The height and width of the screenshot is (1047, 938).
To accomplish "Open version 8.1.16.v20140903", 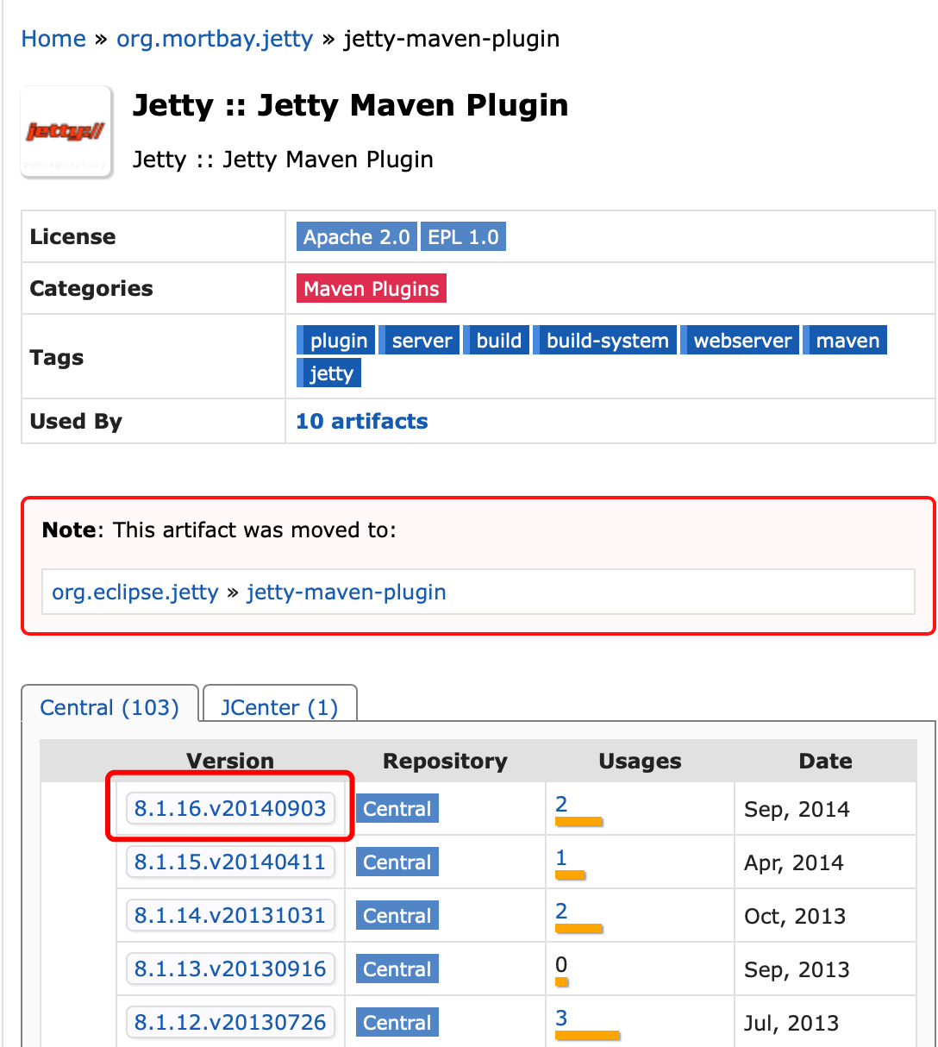I will point(230,809).
